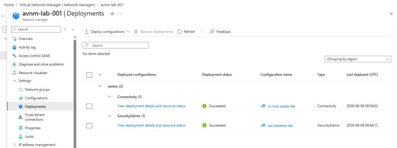
Task: View deployment details for SecurityAdmin row
Action: click(x=152, y=125)
